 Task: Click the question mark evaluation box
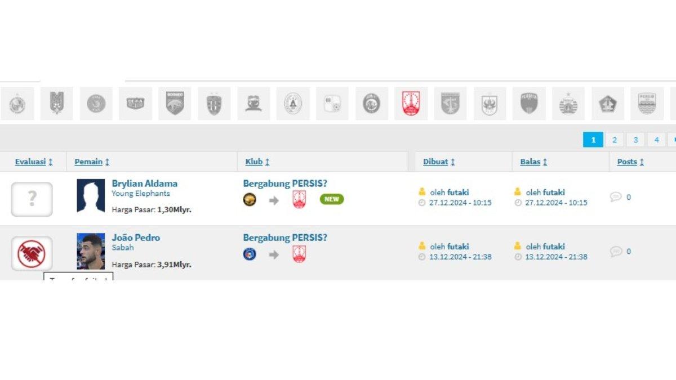pos(32,199)
